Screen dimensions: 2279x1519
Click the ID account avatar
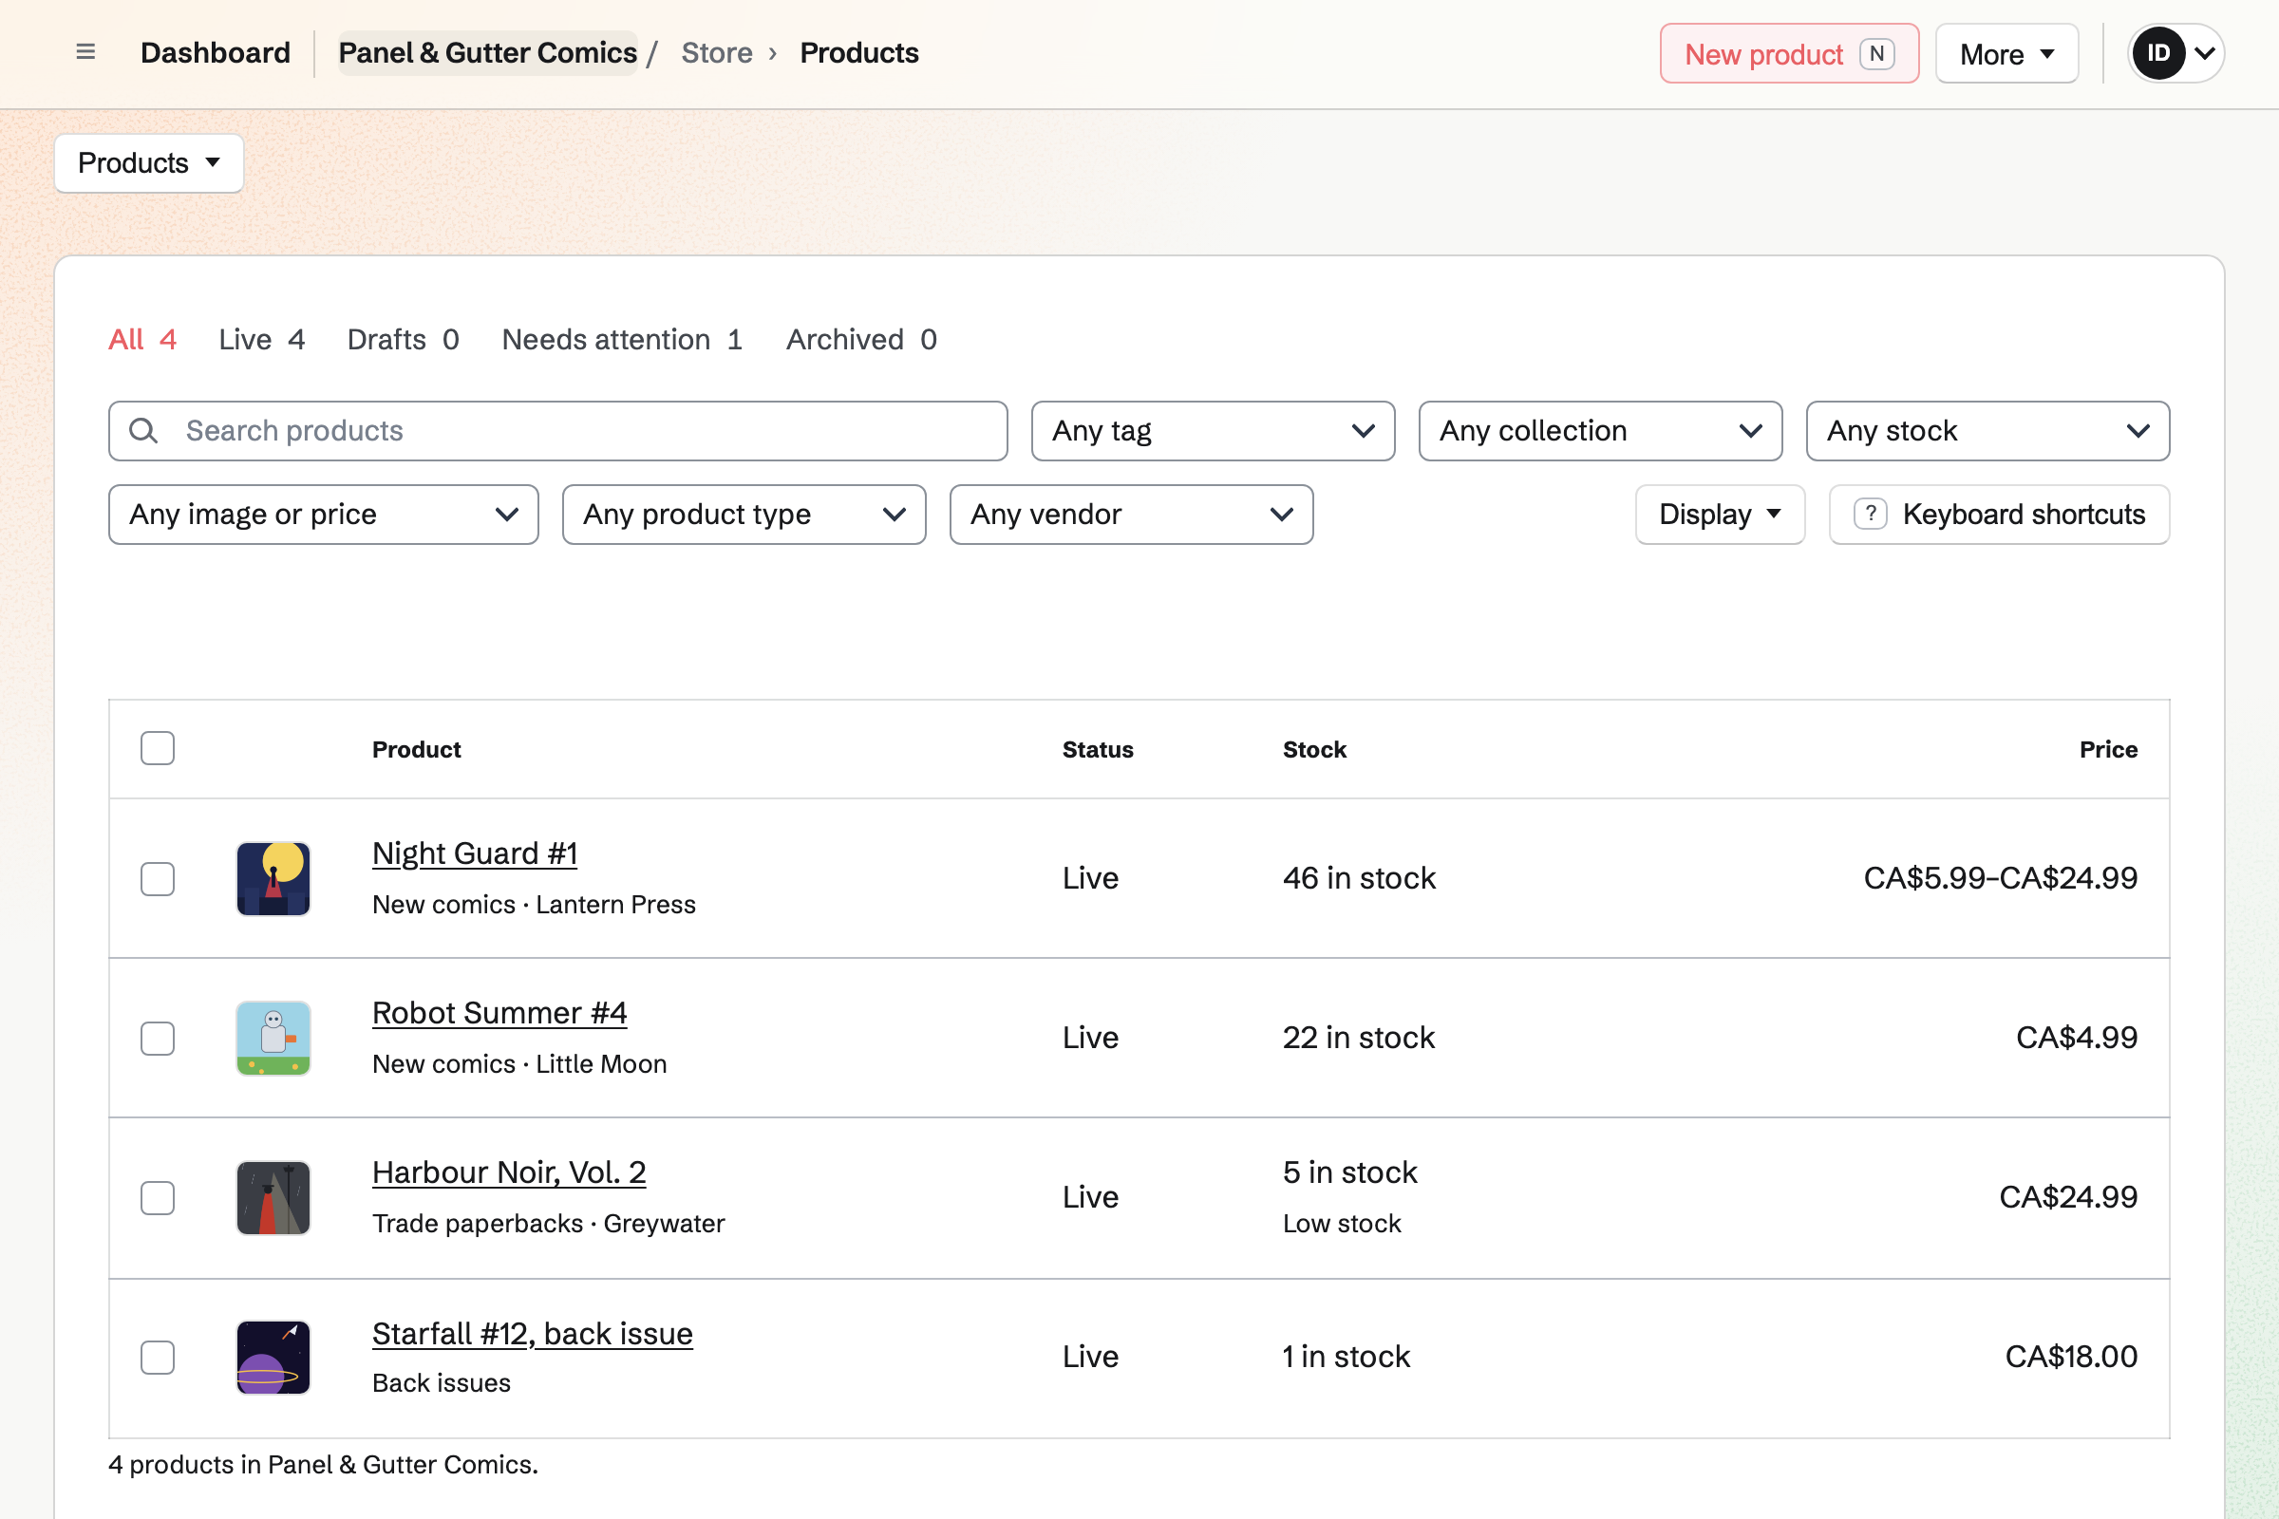2157,53
